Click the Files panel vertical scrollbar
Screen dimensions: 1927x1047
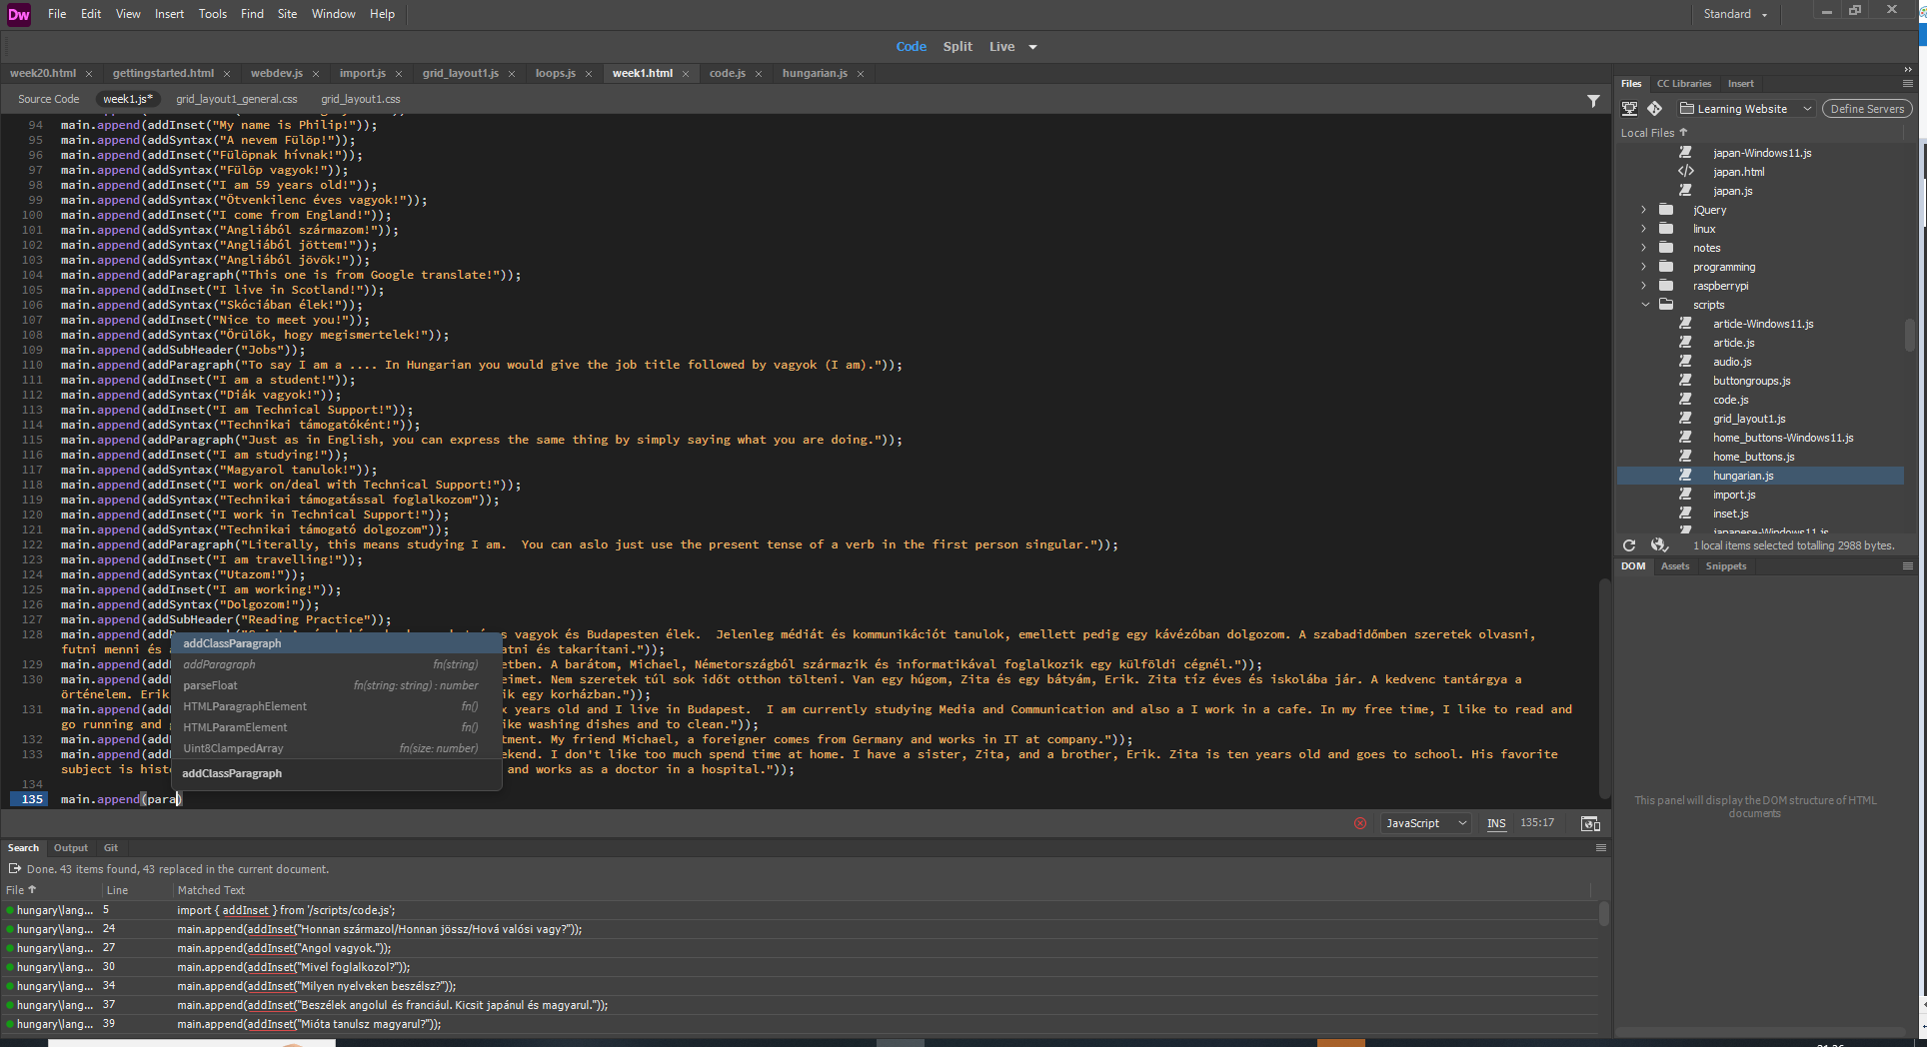point(1910,335)
